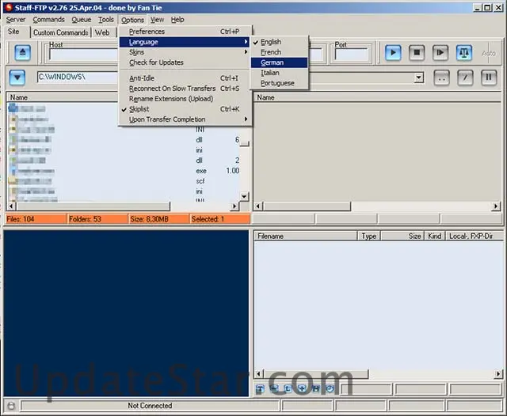507x416 pixels.
Task: Click remote list horizontal scrollbar left arrow
Action: click(x=258, y=206)
